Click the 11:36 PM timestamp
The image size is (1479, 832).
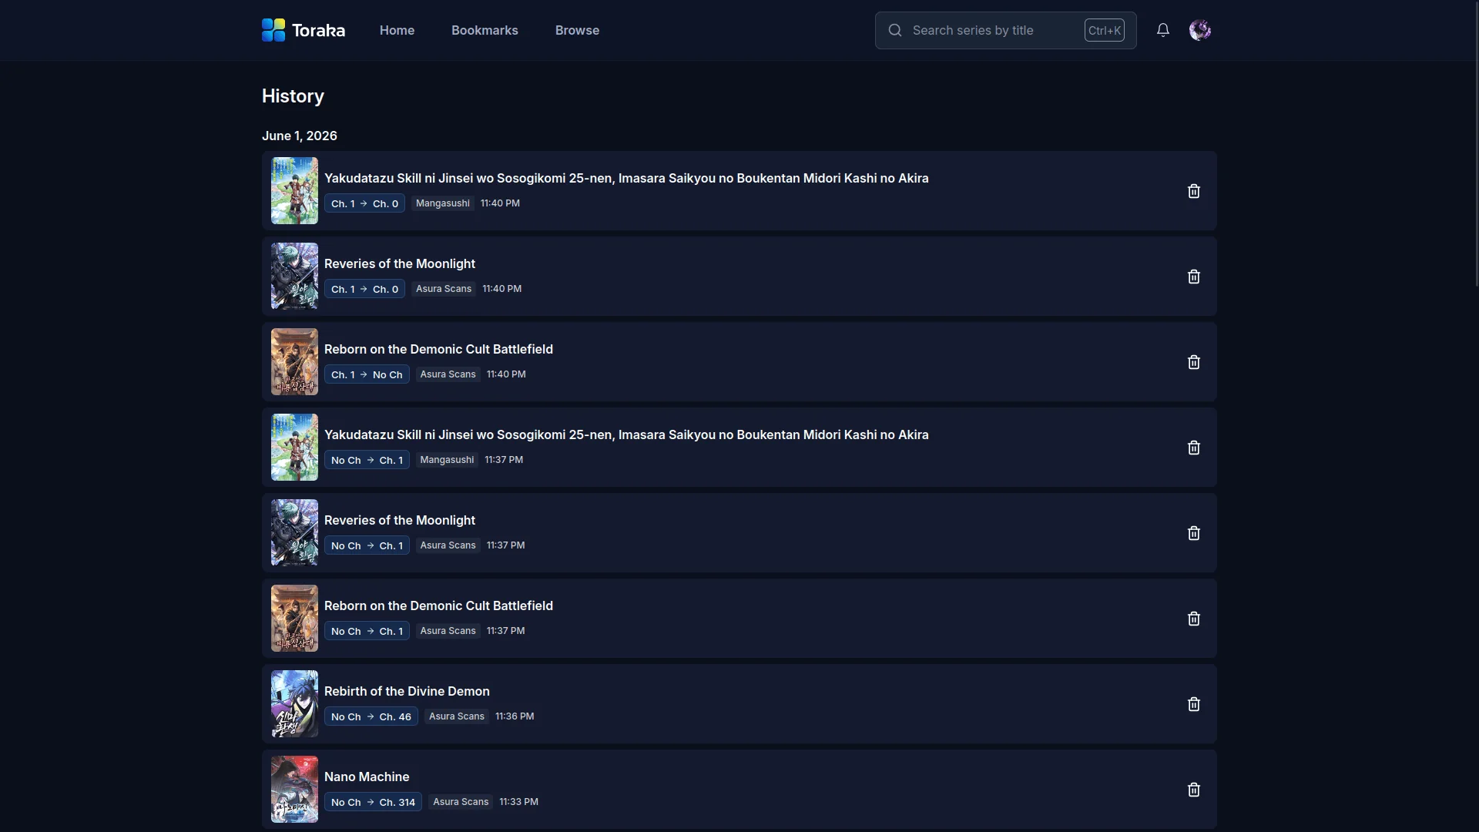click(515, 716)
